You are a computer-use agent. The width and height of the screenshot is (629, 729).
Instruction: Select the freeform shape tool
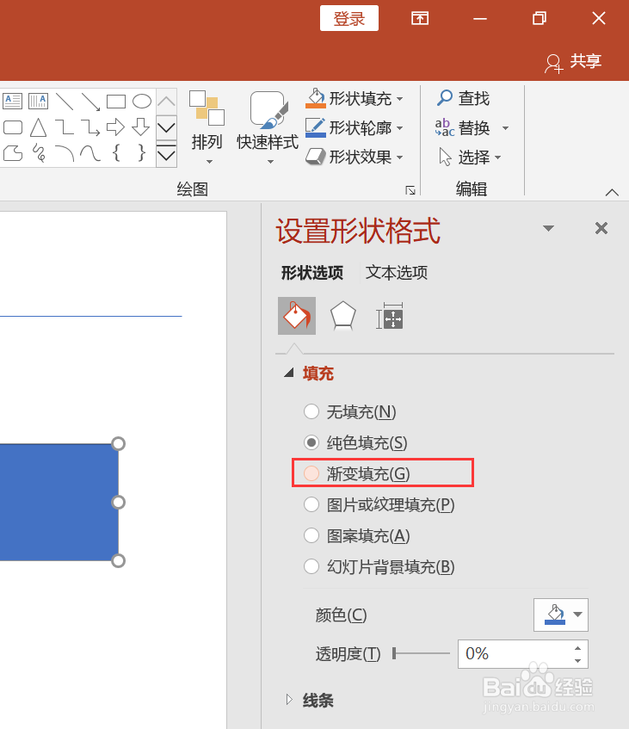coord(13,153)
